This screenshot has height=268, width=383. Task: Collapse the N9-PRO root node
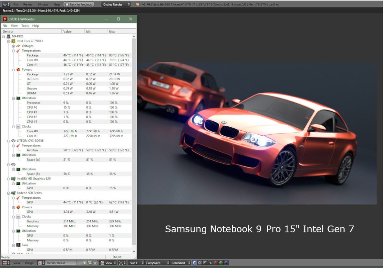(x=4, y=37)
